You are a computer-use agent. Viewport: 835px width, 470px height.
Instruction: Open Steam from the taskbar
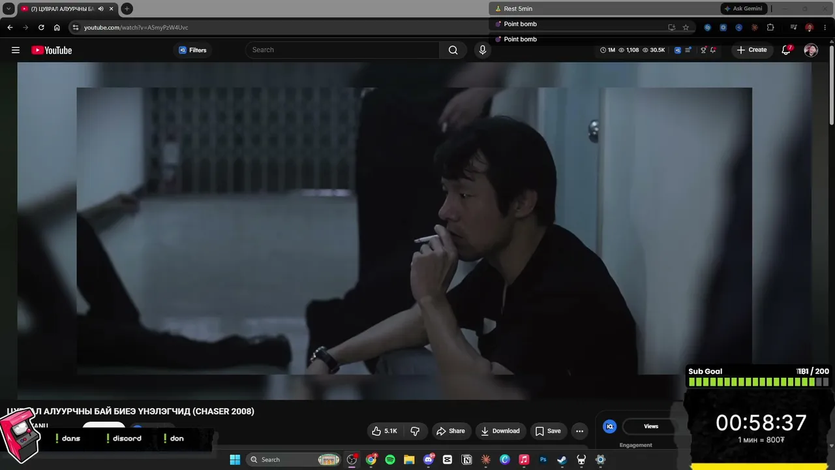(562, 460)
